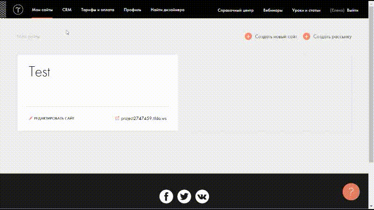Click the external link icon near project URL
Image resolution: width=374 pixels, height=210 pixels.
click(x=117, y=118)
